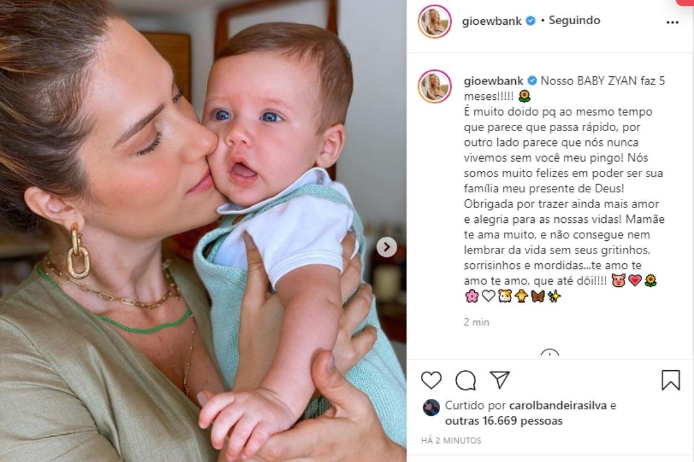Open comments with the speech bubble icon
Image resolution: width=694 pixels, height=462 pixels.
[465, 380]
